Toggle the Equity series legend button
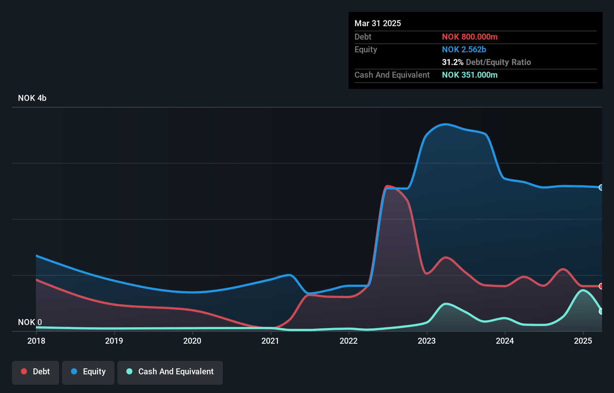This screenshot has width=614, height=393. coord(88,372)
